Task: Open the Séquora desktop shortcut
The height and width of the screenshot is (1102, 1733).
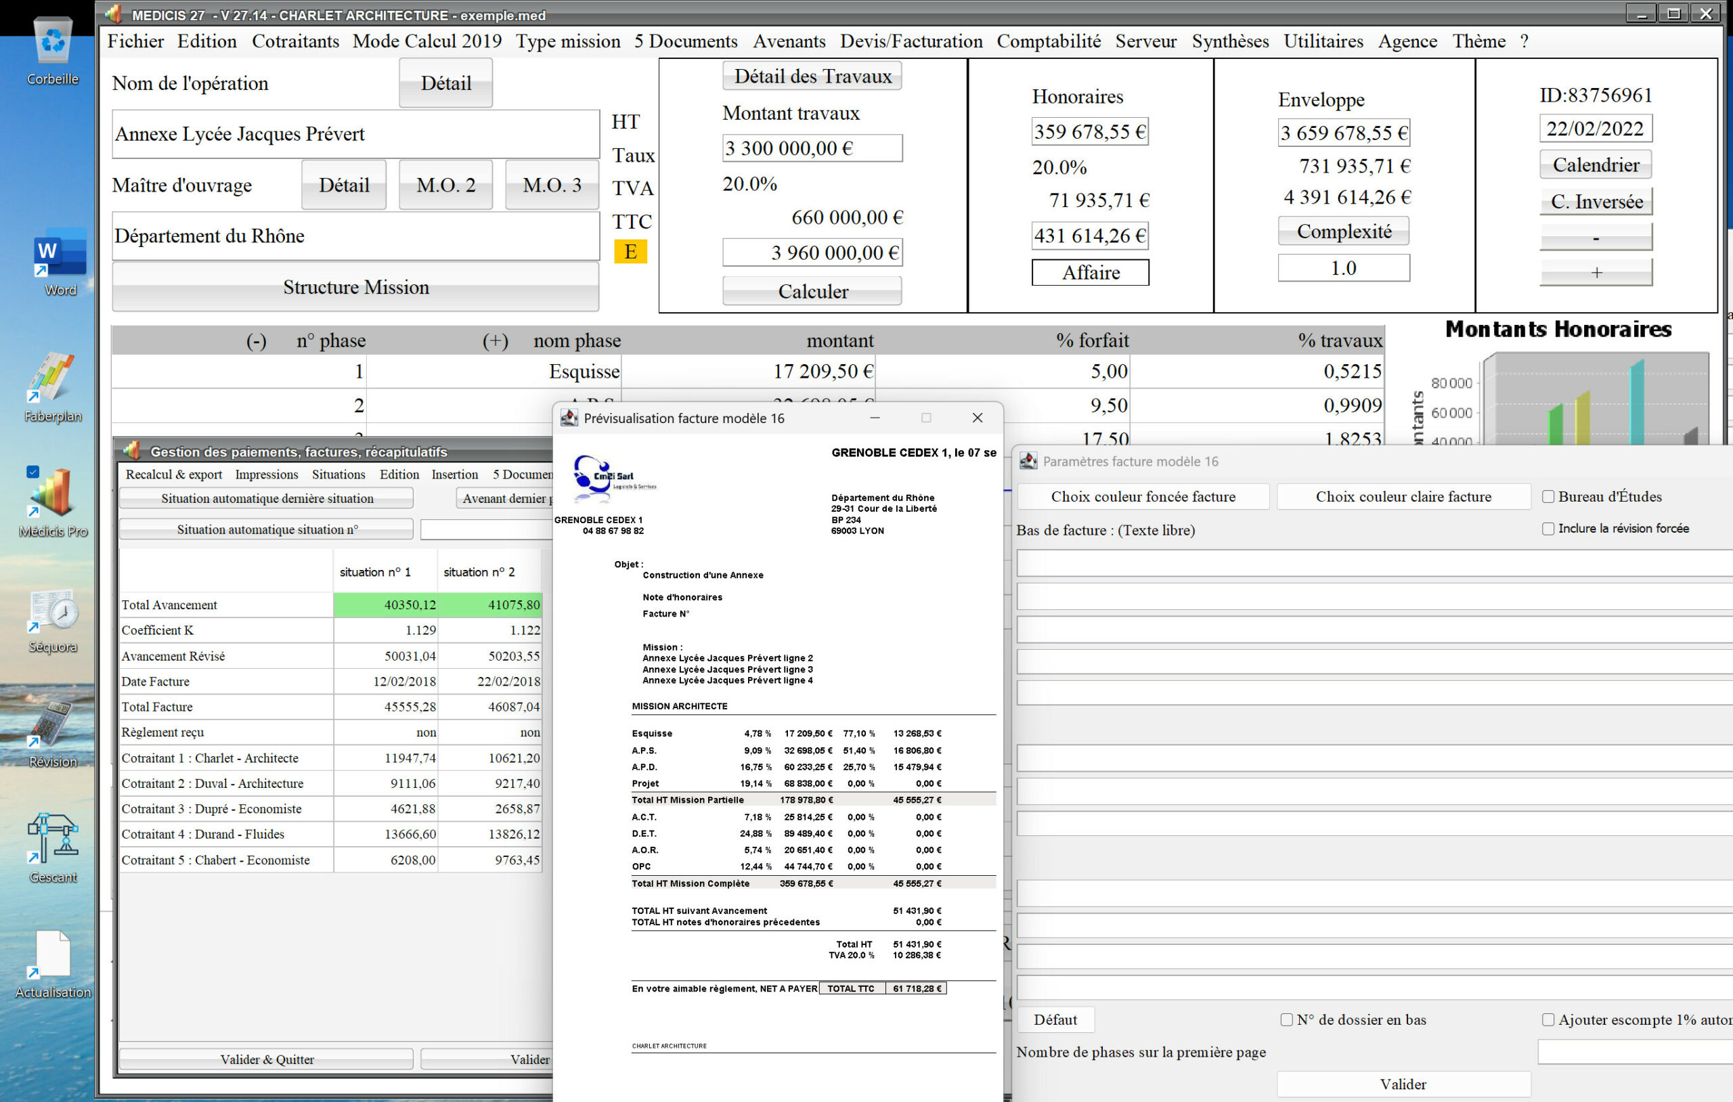Action: (x=53, y=611)
